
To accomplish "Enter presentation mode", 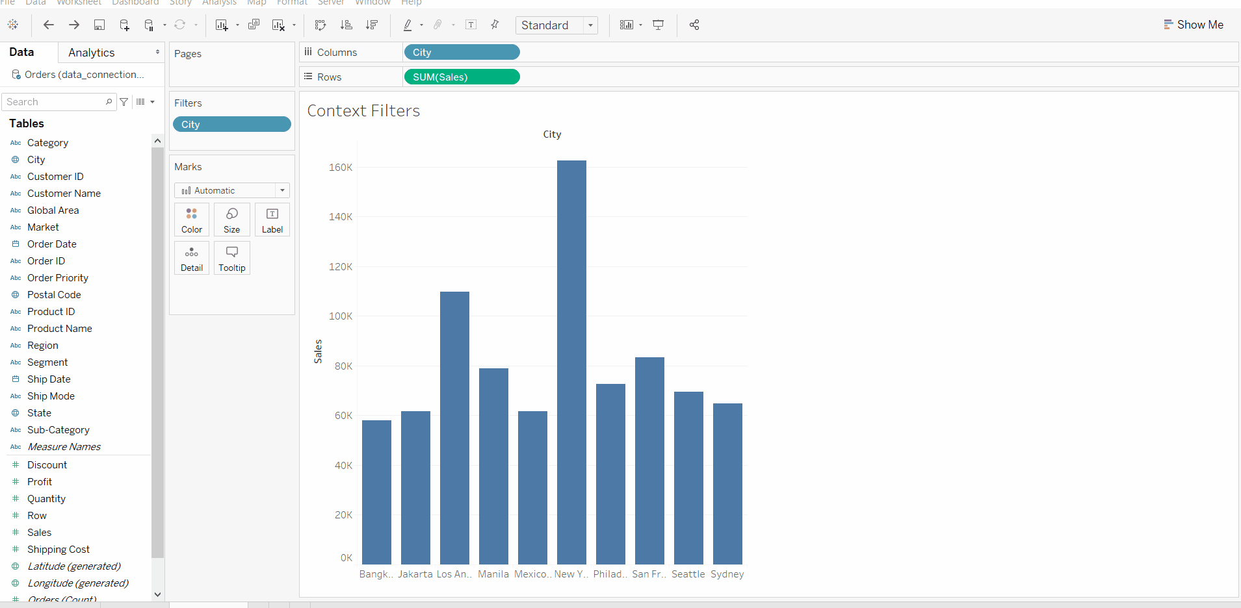I will pyautogui.click(x=659, y=25).
